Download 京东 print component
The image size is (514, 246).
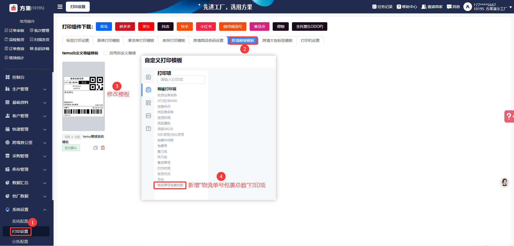coord(146,27)
